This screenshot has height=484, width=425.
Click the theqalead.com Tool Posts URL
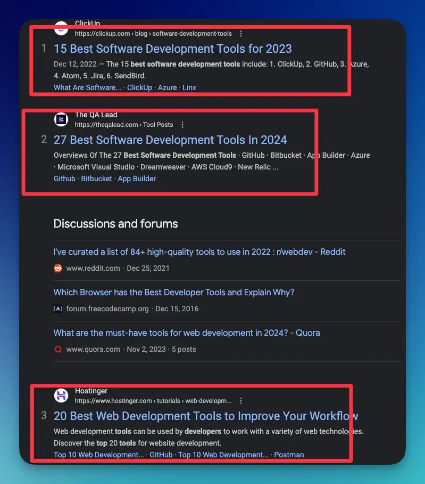point(124,125)
